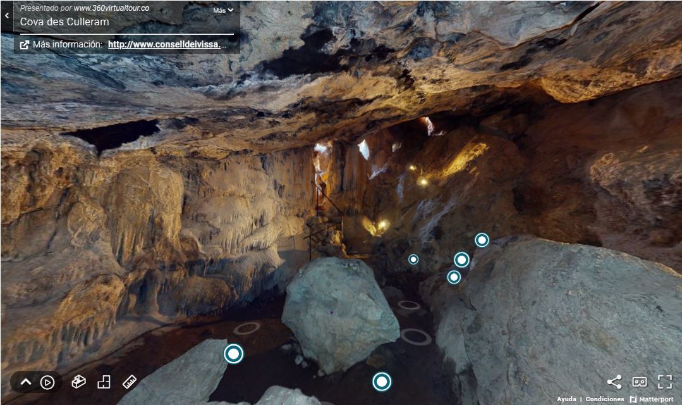The width and height of the screenshot is (682, 405).
Task: Move to the floor ring right of the centre boulder
Action: click(x=415, y=337)
